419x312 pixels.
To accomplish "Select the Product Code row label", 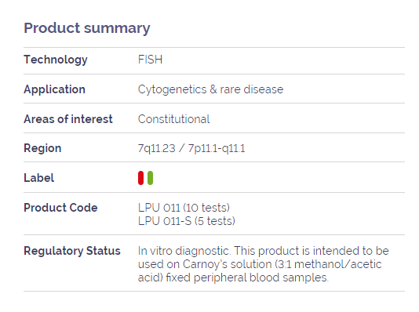I will (60, 208).
